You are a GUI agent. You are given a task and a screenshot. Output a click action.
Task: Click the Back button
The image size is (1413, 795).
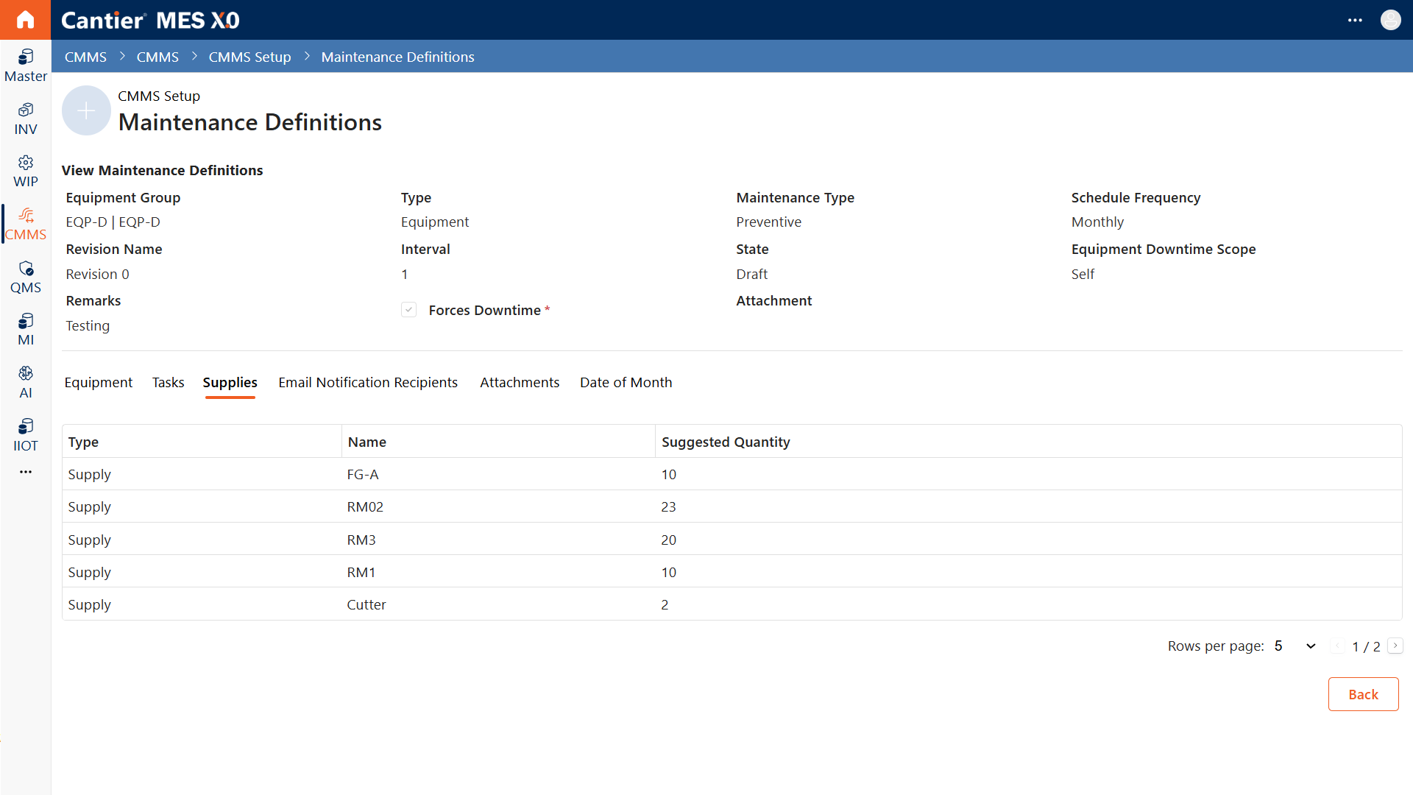[1363, 694]
